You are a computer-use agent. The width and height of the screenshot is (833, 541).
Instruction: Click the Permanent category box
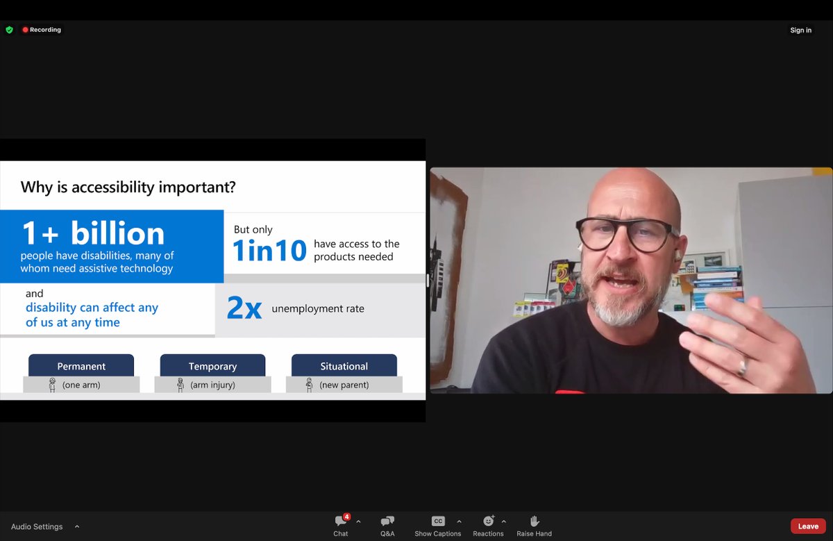tap(81, 366)
